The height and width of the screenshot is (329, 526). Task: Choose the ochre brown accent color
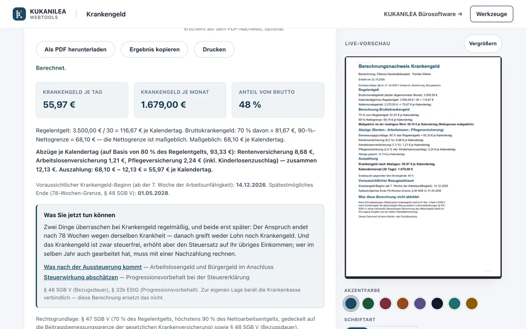point(472,304)
